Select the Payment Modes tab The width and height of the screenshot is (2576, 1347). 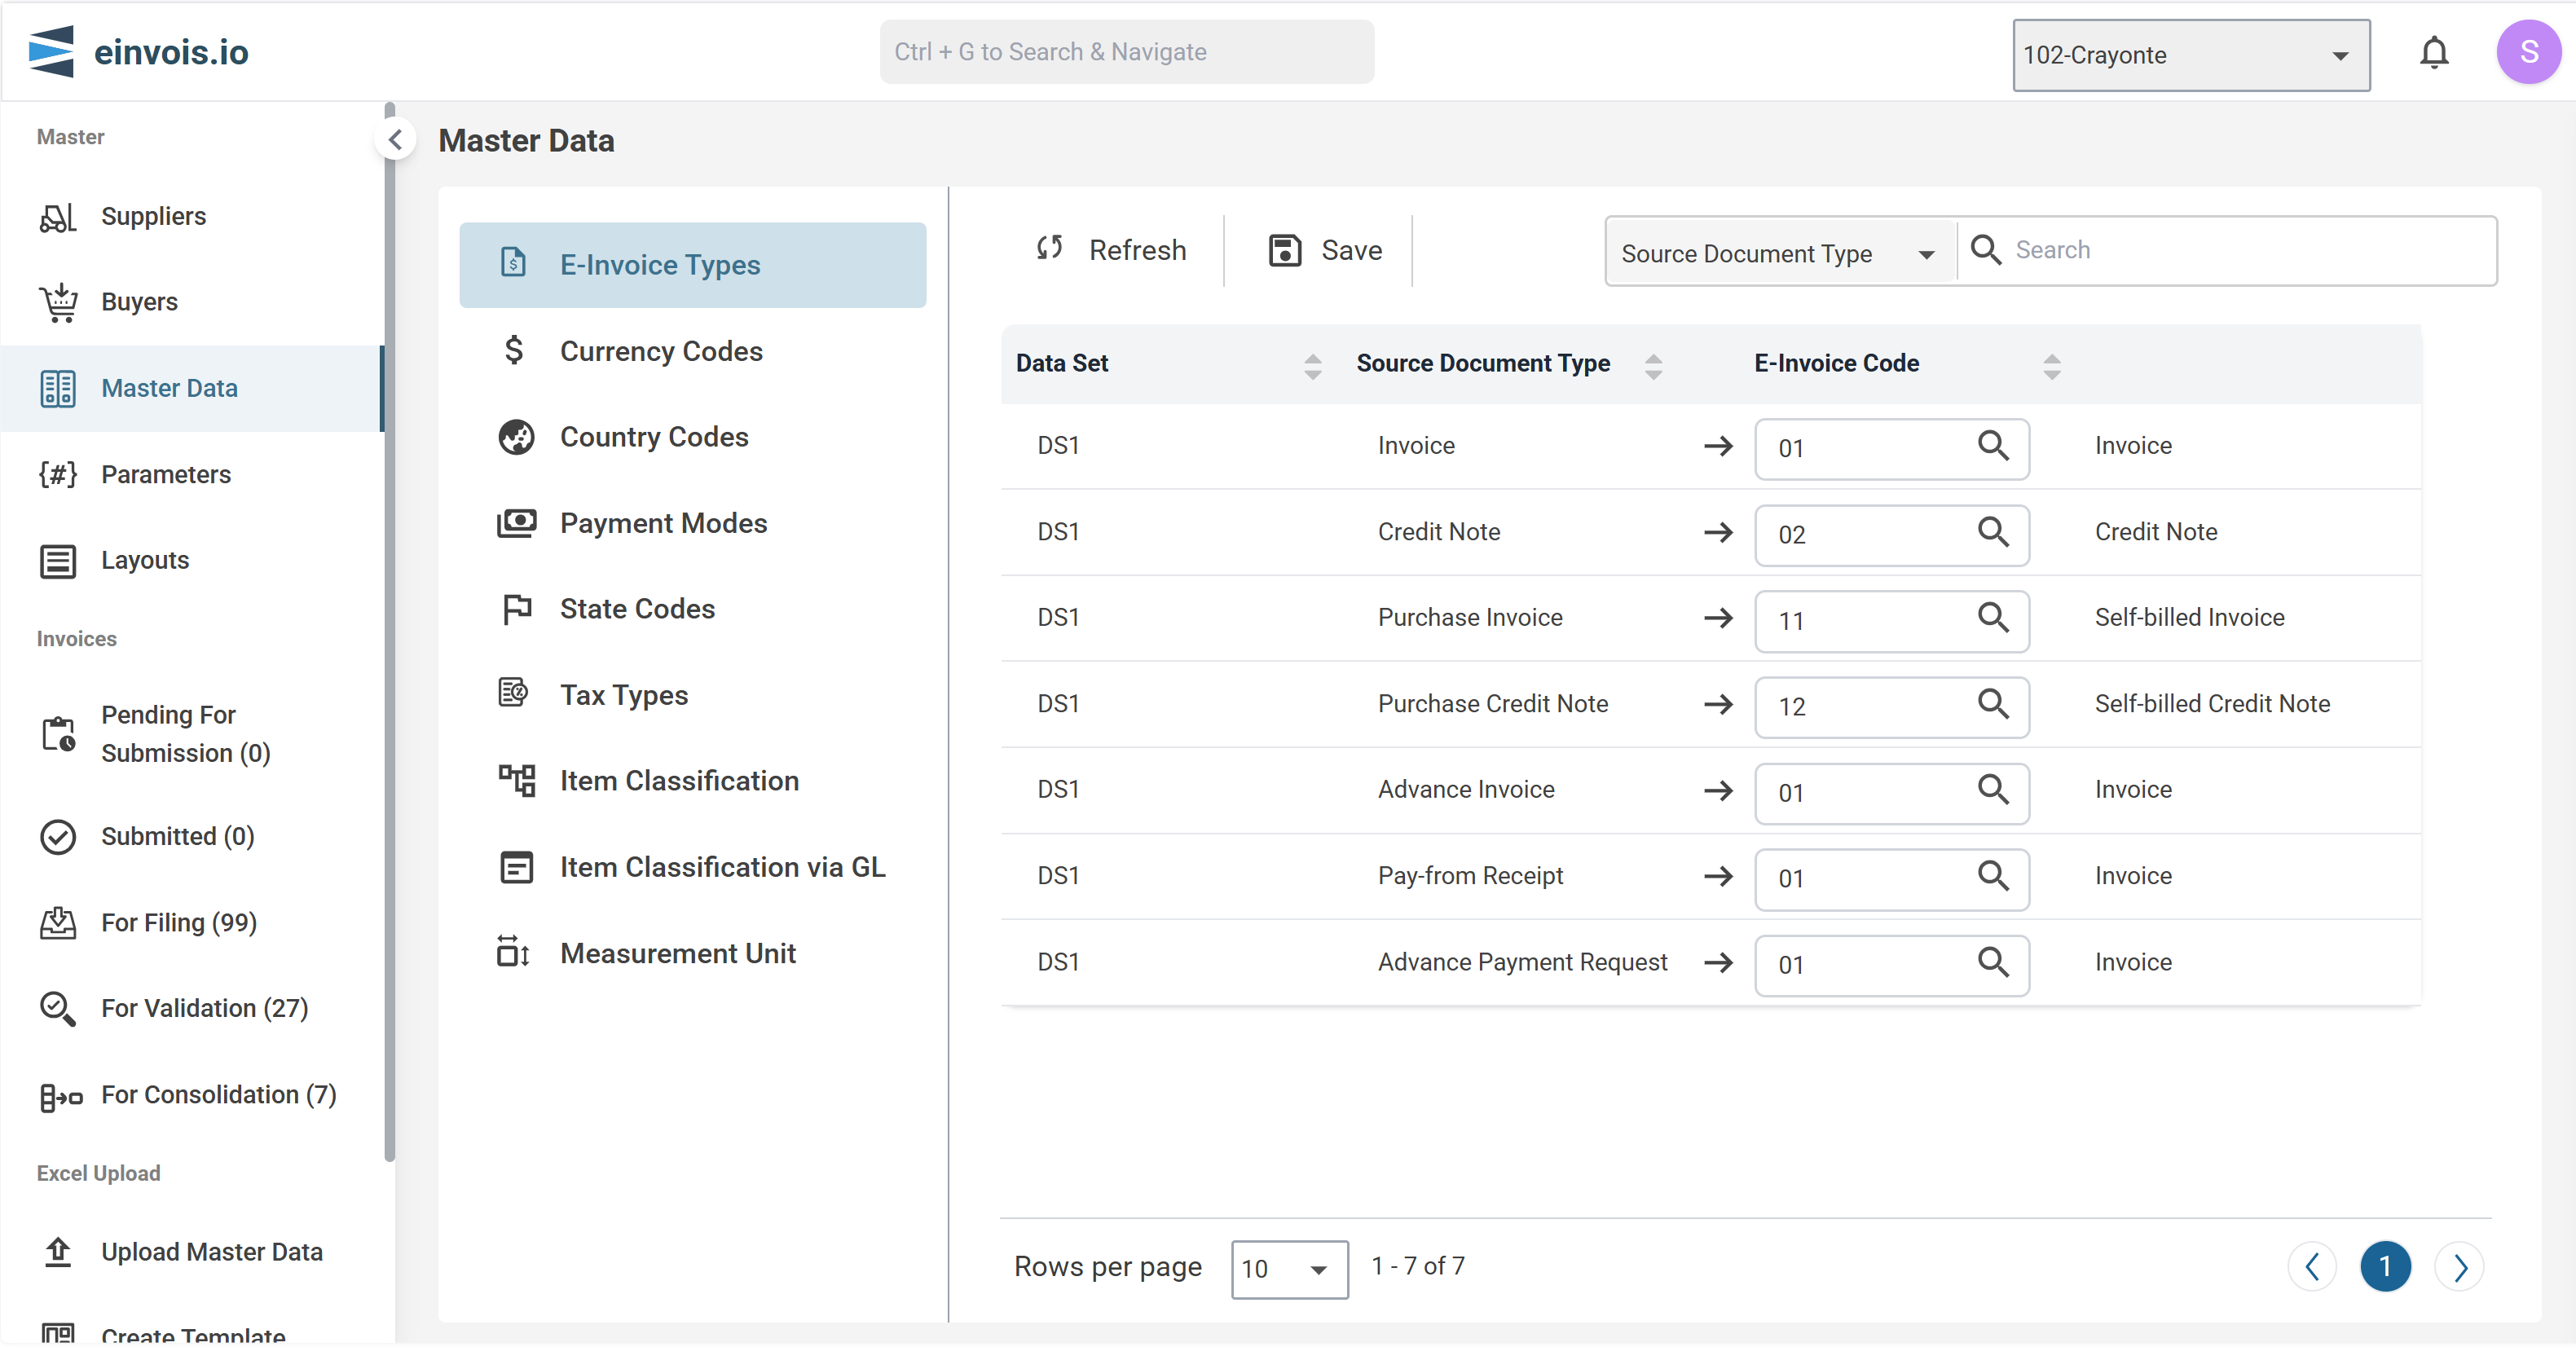[x=692, y=523]
